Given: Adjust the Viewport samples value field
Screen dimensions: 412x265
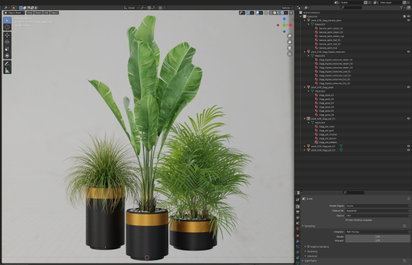Looking at the screenshot, I should click(x=378, y=240).
